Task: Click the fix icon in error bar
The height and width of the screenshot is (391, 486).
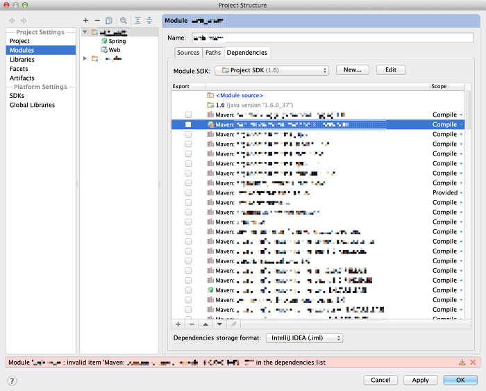Action: (462, 362)
